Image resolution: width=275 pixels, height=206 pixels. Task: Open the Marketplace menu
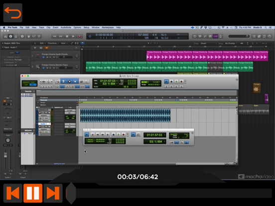[x=108, y=27]
